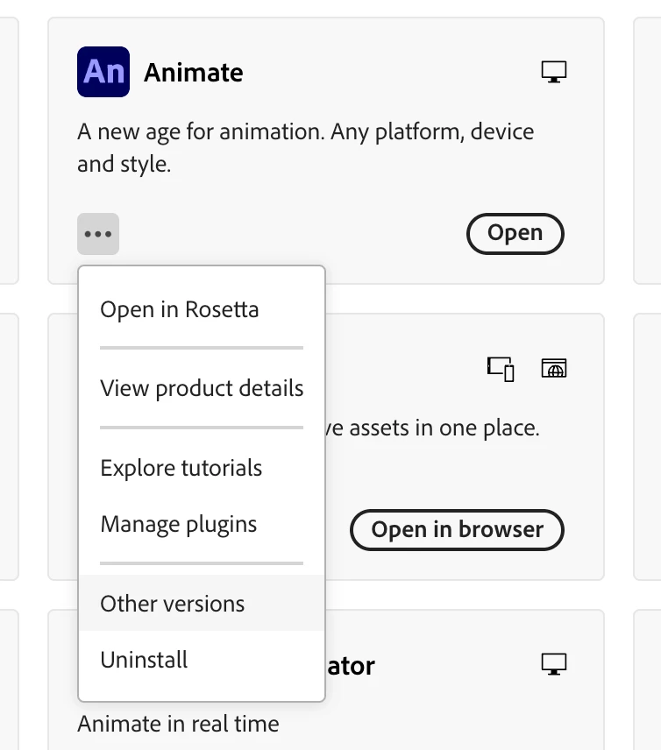Toggle the three-dot more actions button
The width and height of the screenshot is (661, 750).
coord(98,234)
